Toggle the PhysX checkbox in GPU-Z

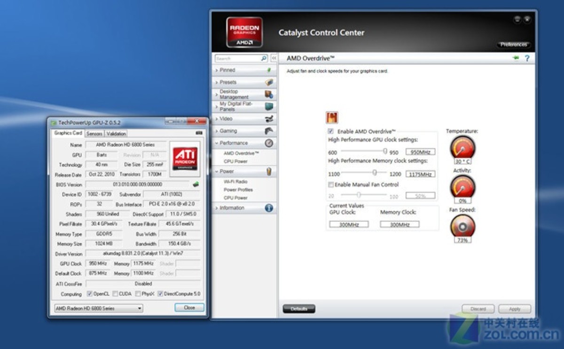click(138, 294)
